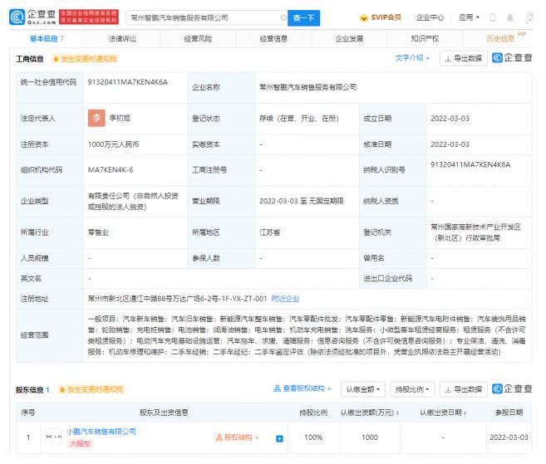546x464 pixels.
Task: Open the 附近企业 link
Action: click(286, 298)
